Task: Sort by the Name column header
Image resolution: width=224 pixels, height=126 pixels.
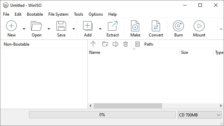Action: [x=133, y=52]
